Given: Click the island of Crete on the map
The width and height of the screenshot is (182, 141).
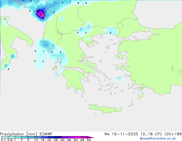Looking at the screenshot, I should pos(105,108).
